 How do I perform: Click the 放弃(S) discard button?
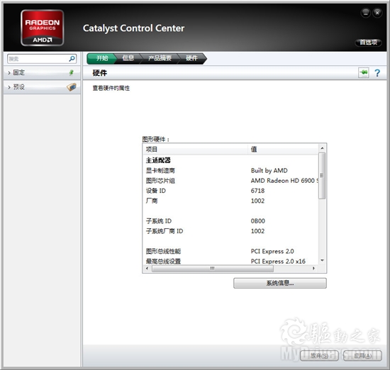[x=319, y=356]
